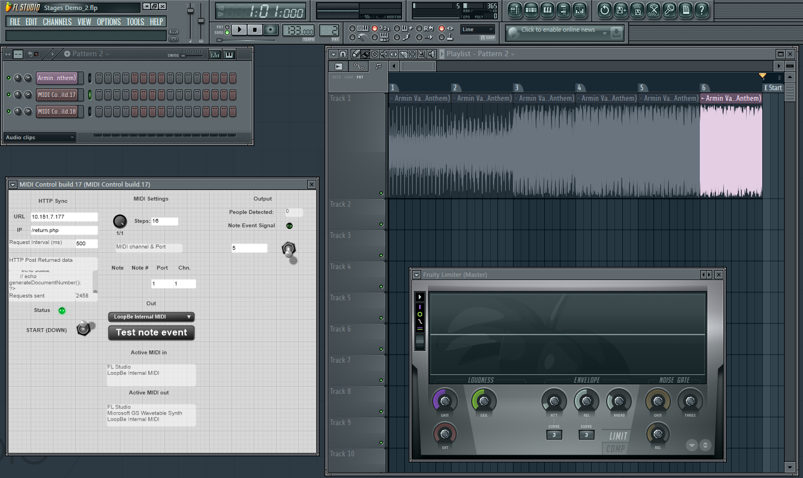Open the EDIT menu

pyautogui.click(x=31, y=22)
